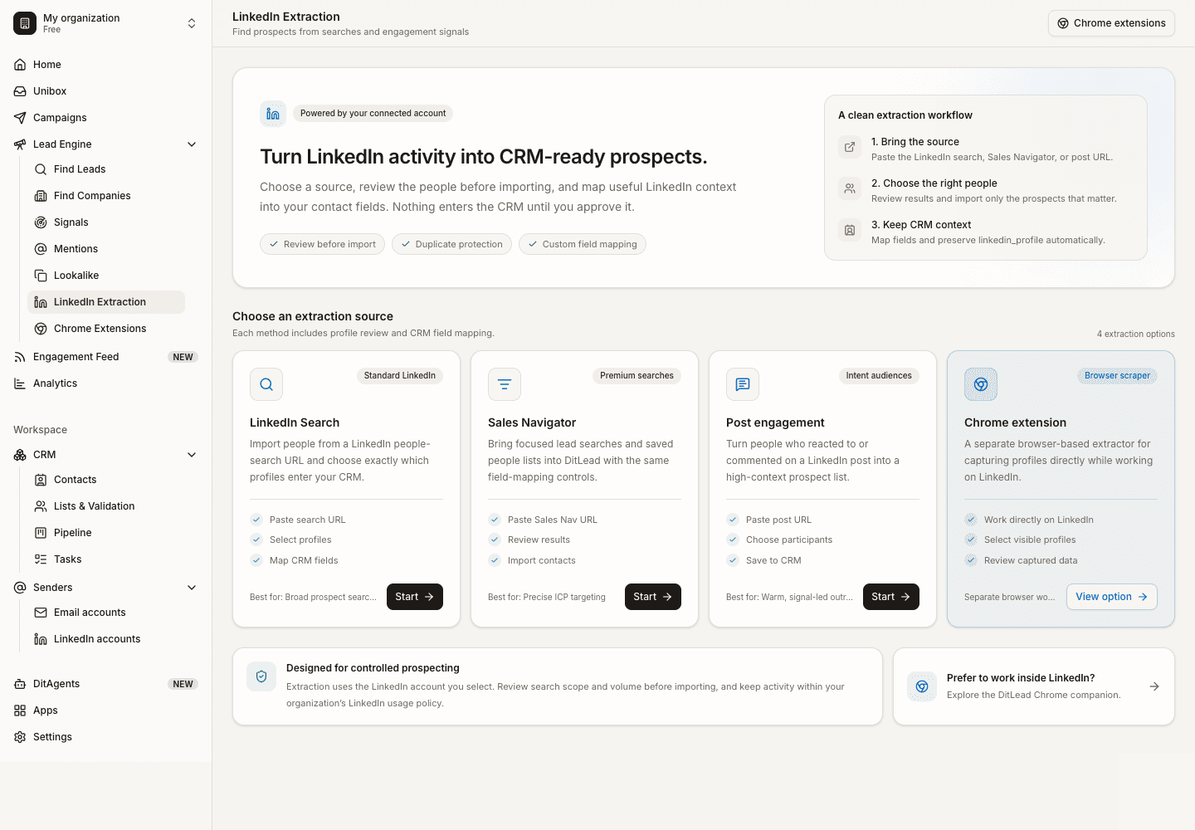Image resolution: width=1195 pixels, height=830 pixels.
Task: Click the organization avatar icon
Action: (x=25, y=23)
